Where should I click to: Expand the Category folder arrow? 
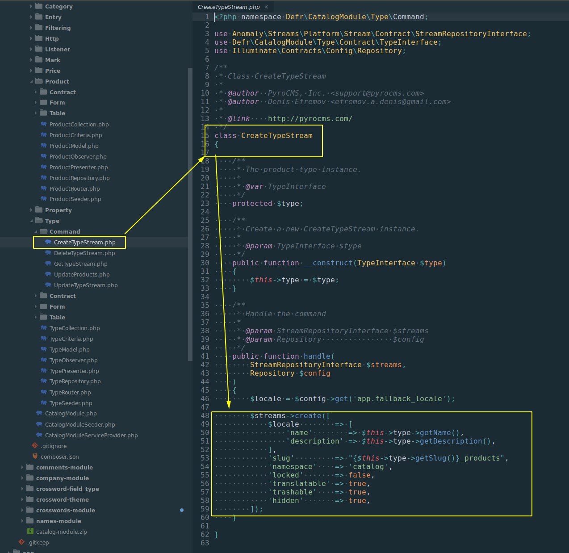[31, 6]
